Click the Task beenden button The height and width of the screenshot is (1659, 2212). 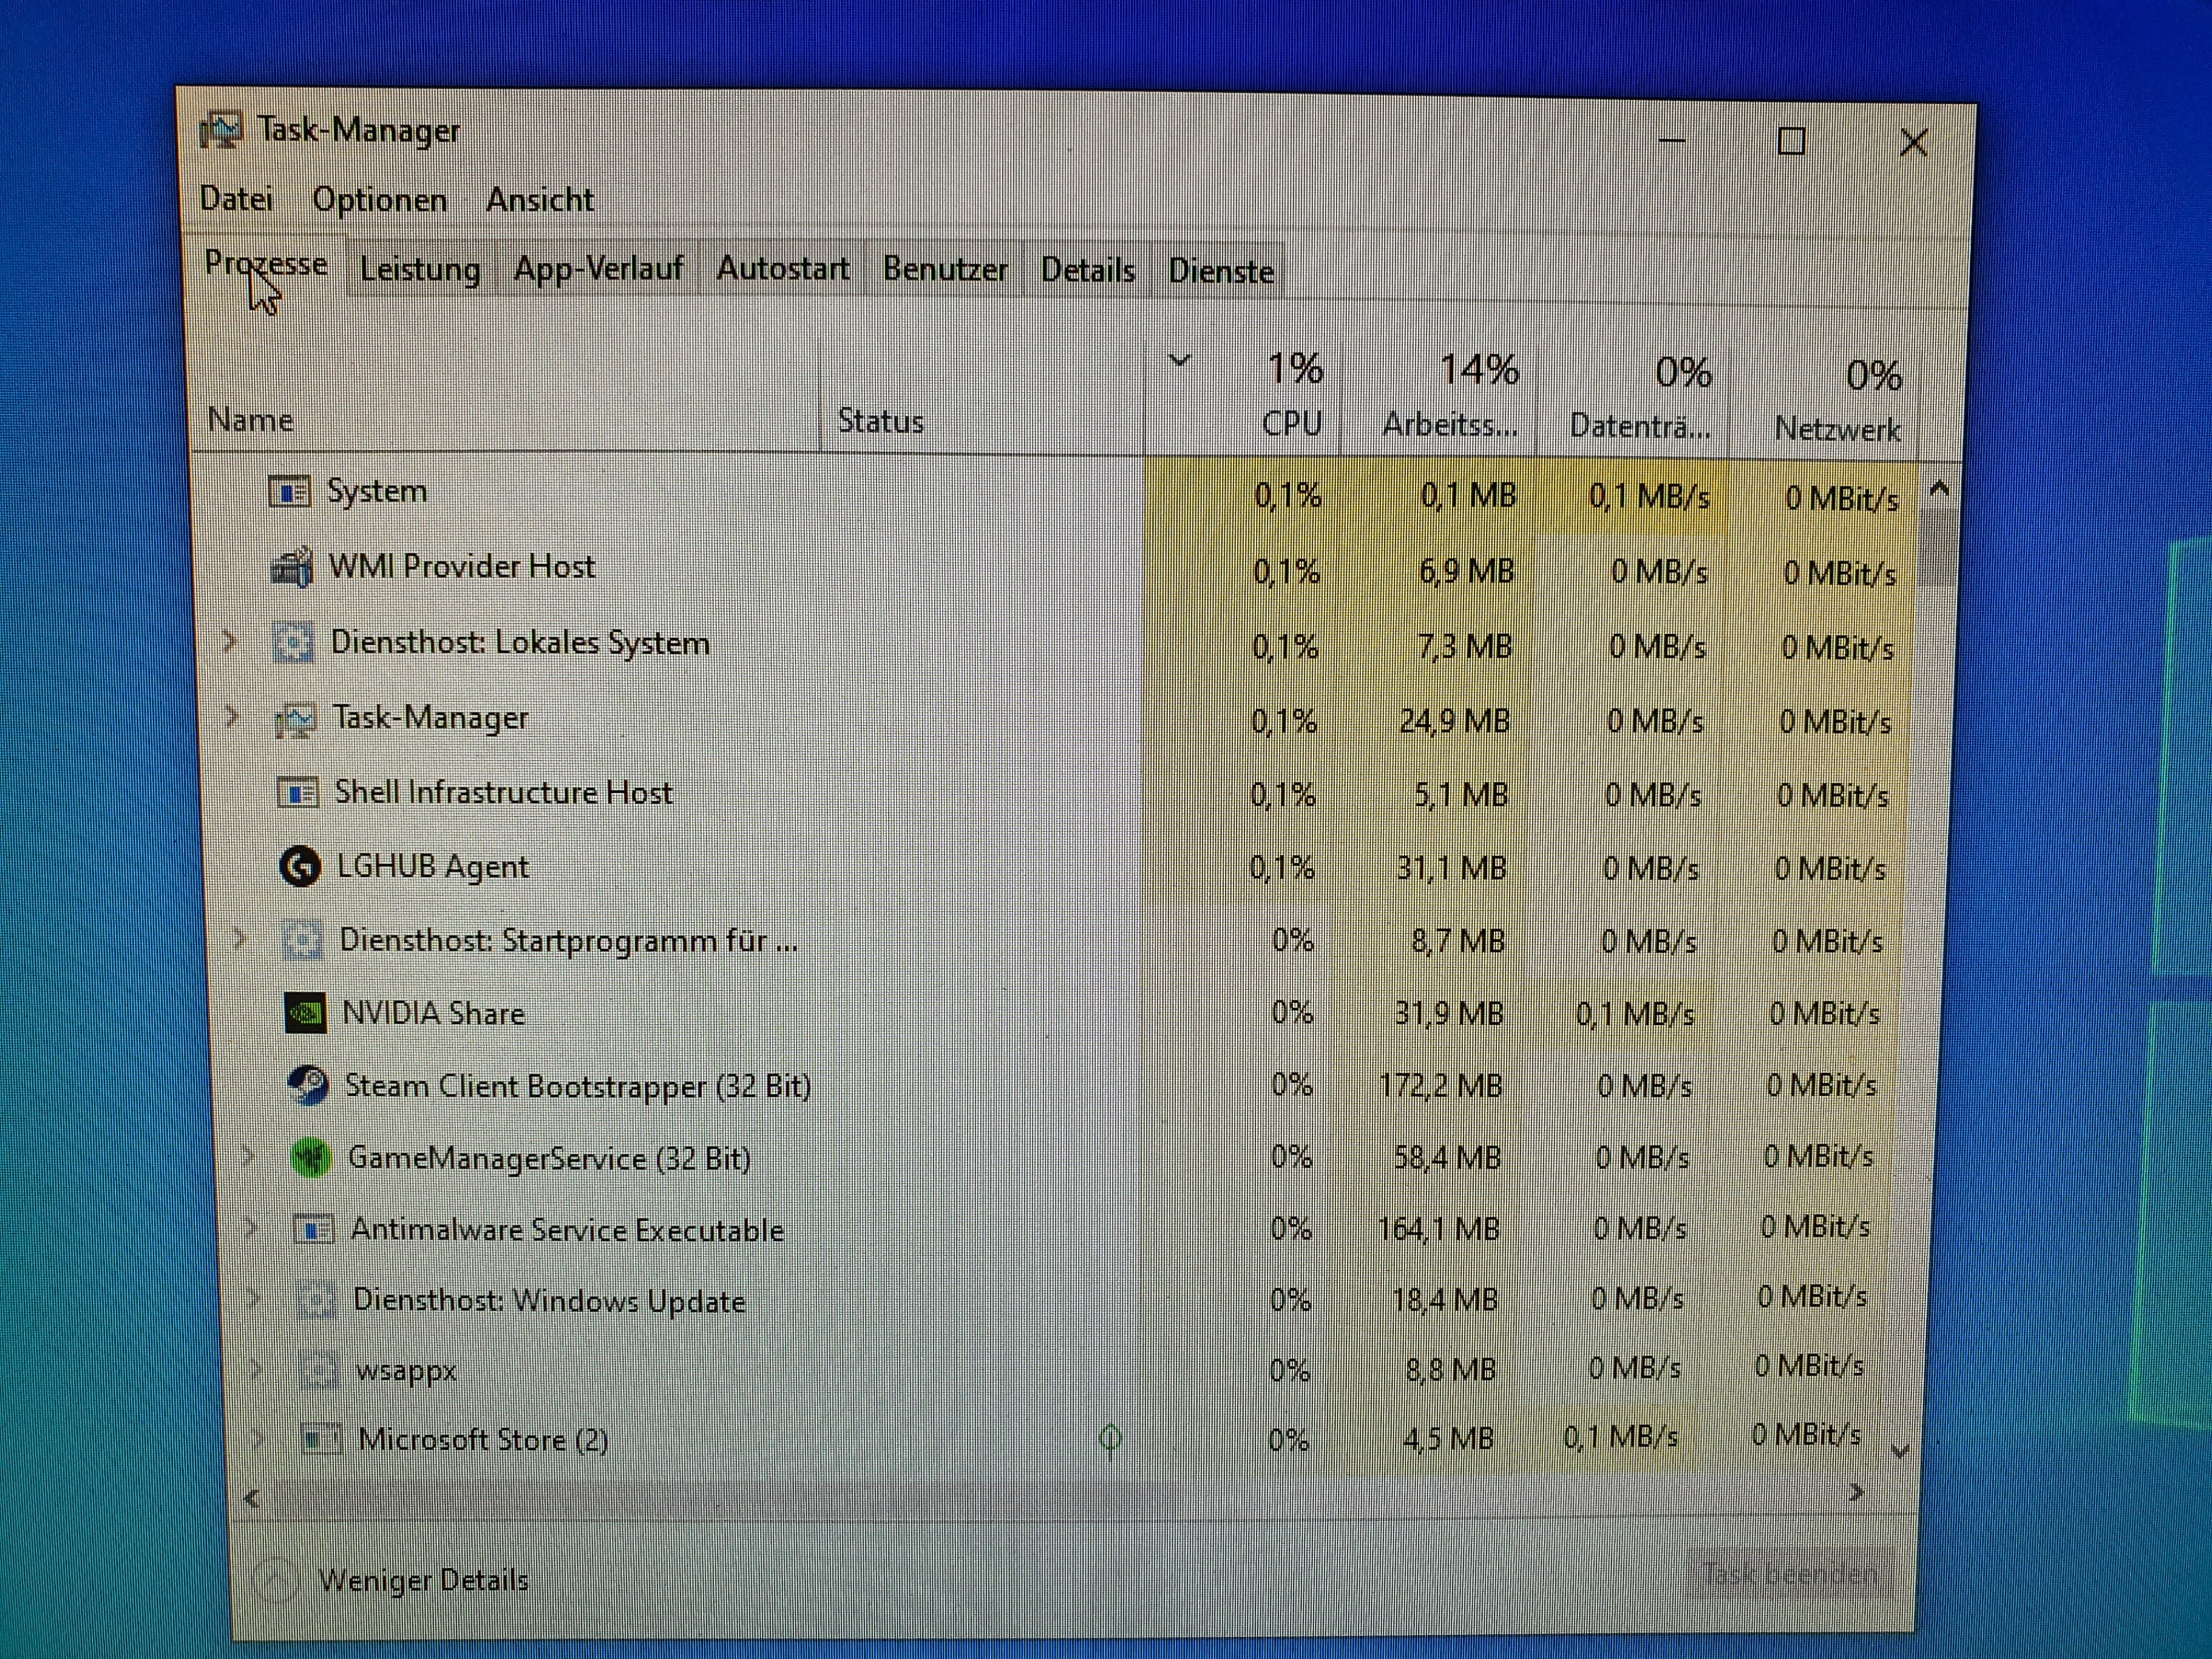click(1788, 1575)
